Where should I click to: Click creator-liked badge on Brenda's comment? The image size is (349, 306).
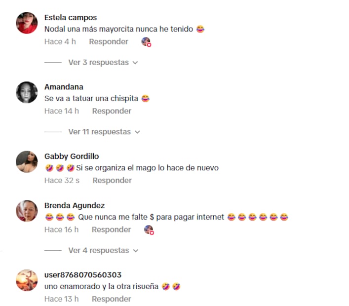149,230
